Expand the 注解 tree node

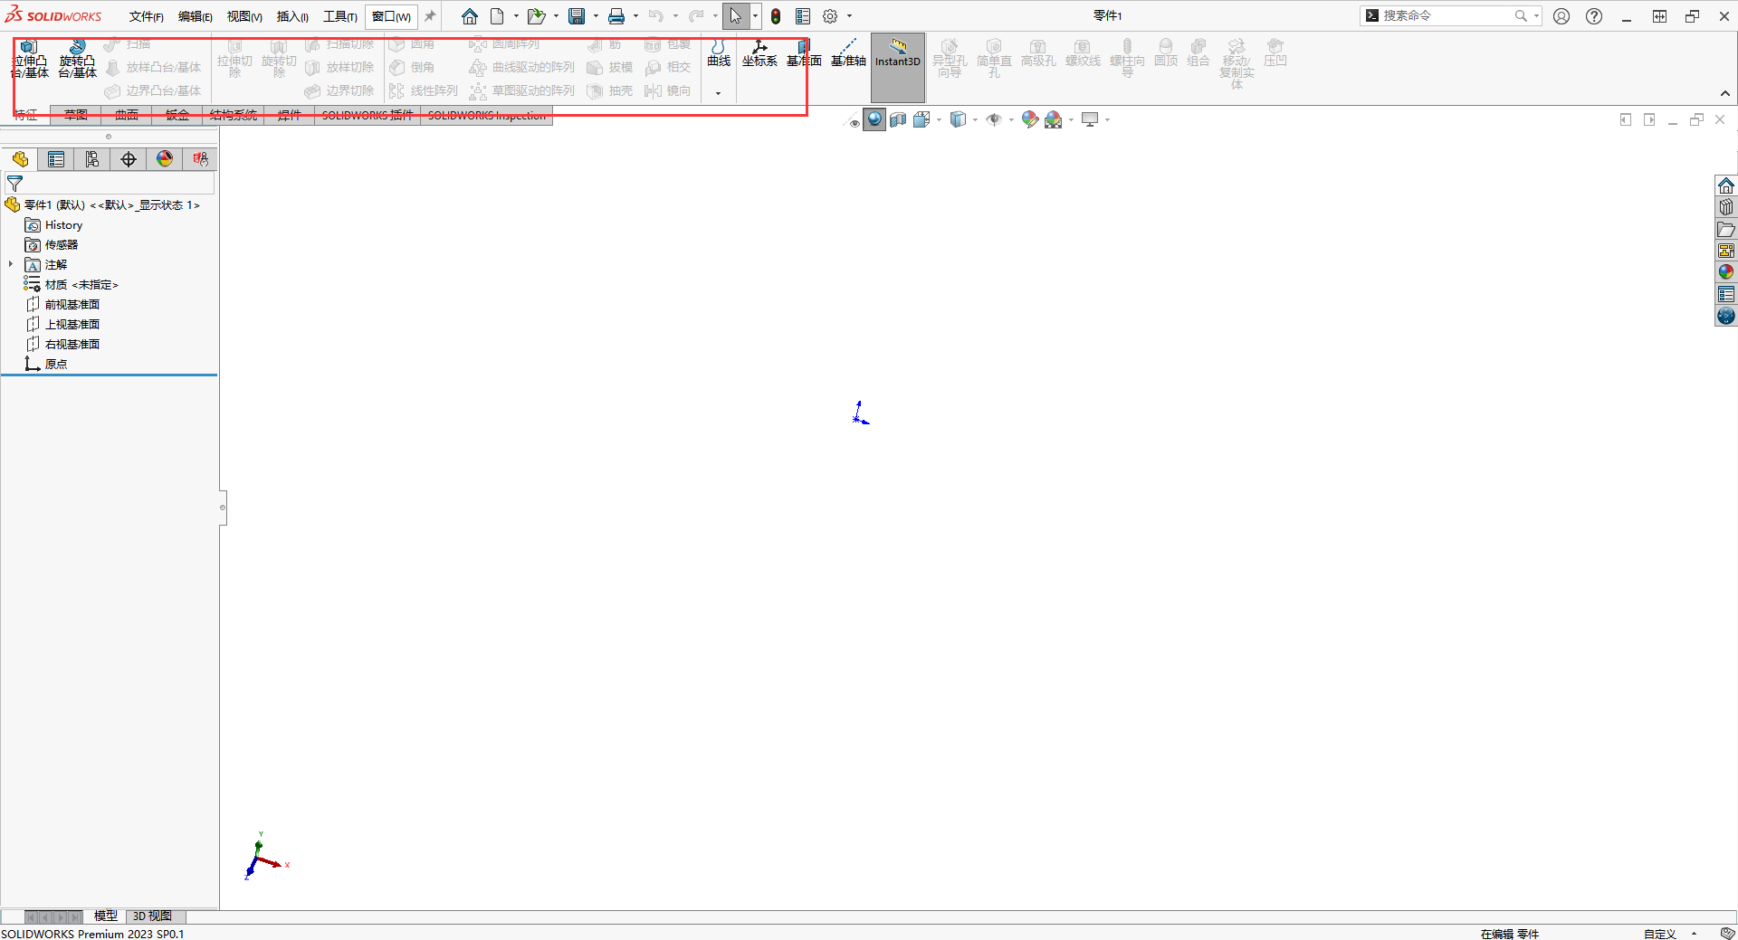coord(11,264)
